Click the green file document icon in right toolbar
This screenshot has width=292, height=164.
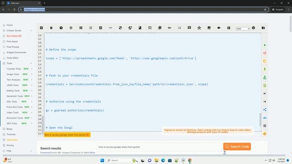[x=265, y=86]
